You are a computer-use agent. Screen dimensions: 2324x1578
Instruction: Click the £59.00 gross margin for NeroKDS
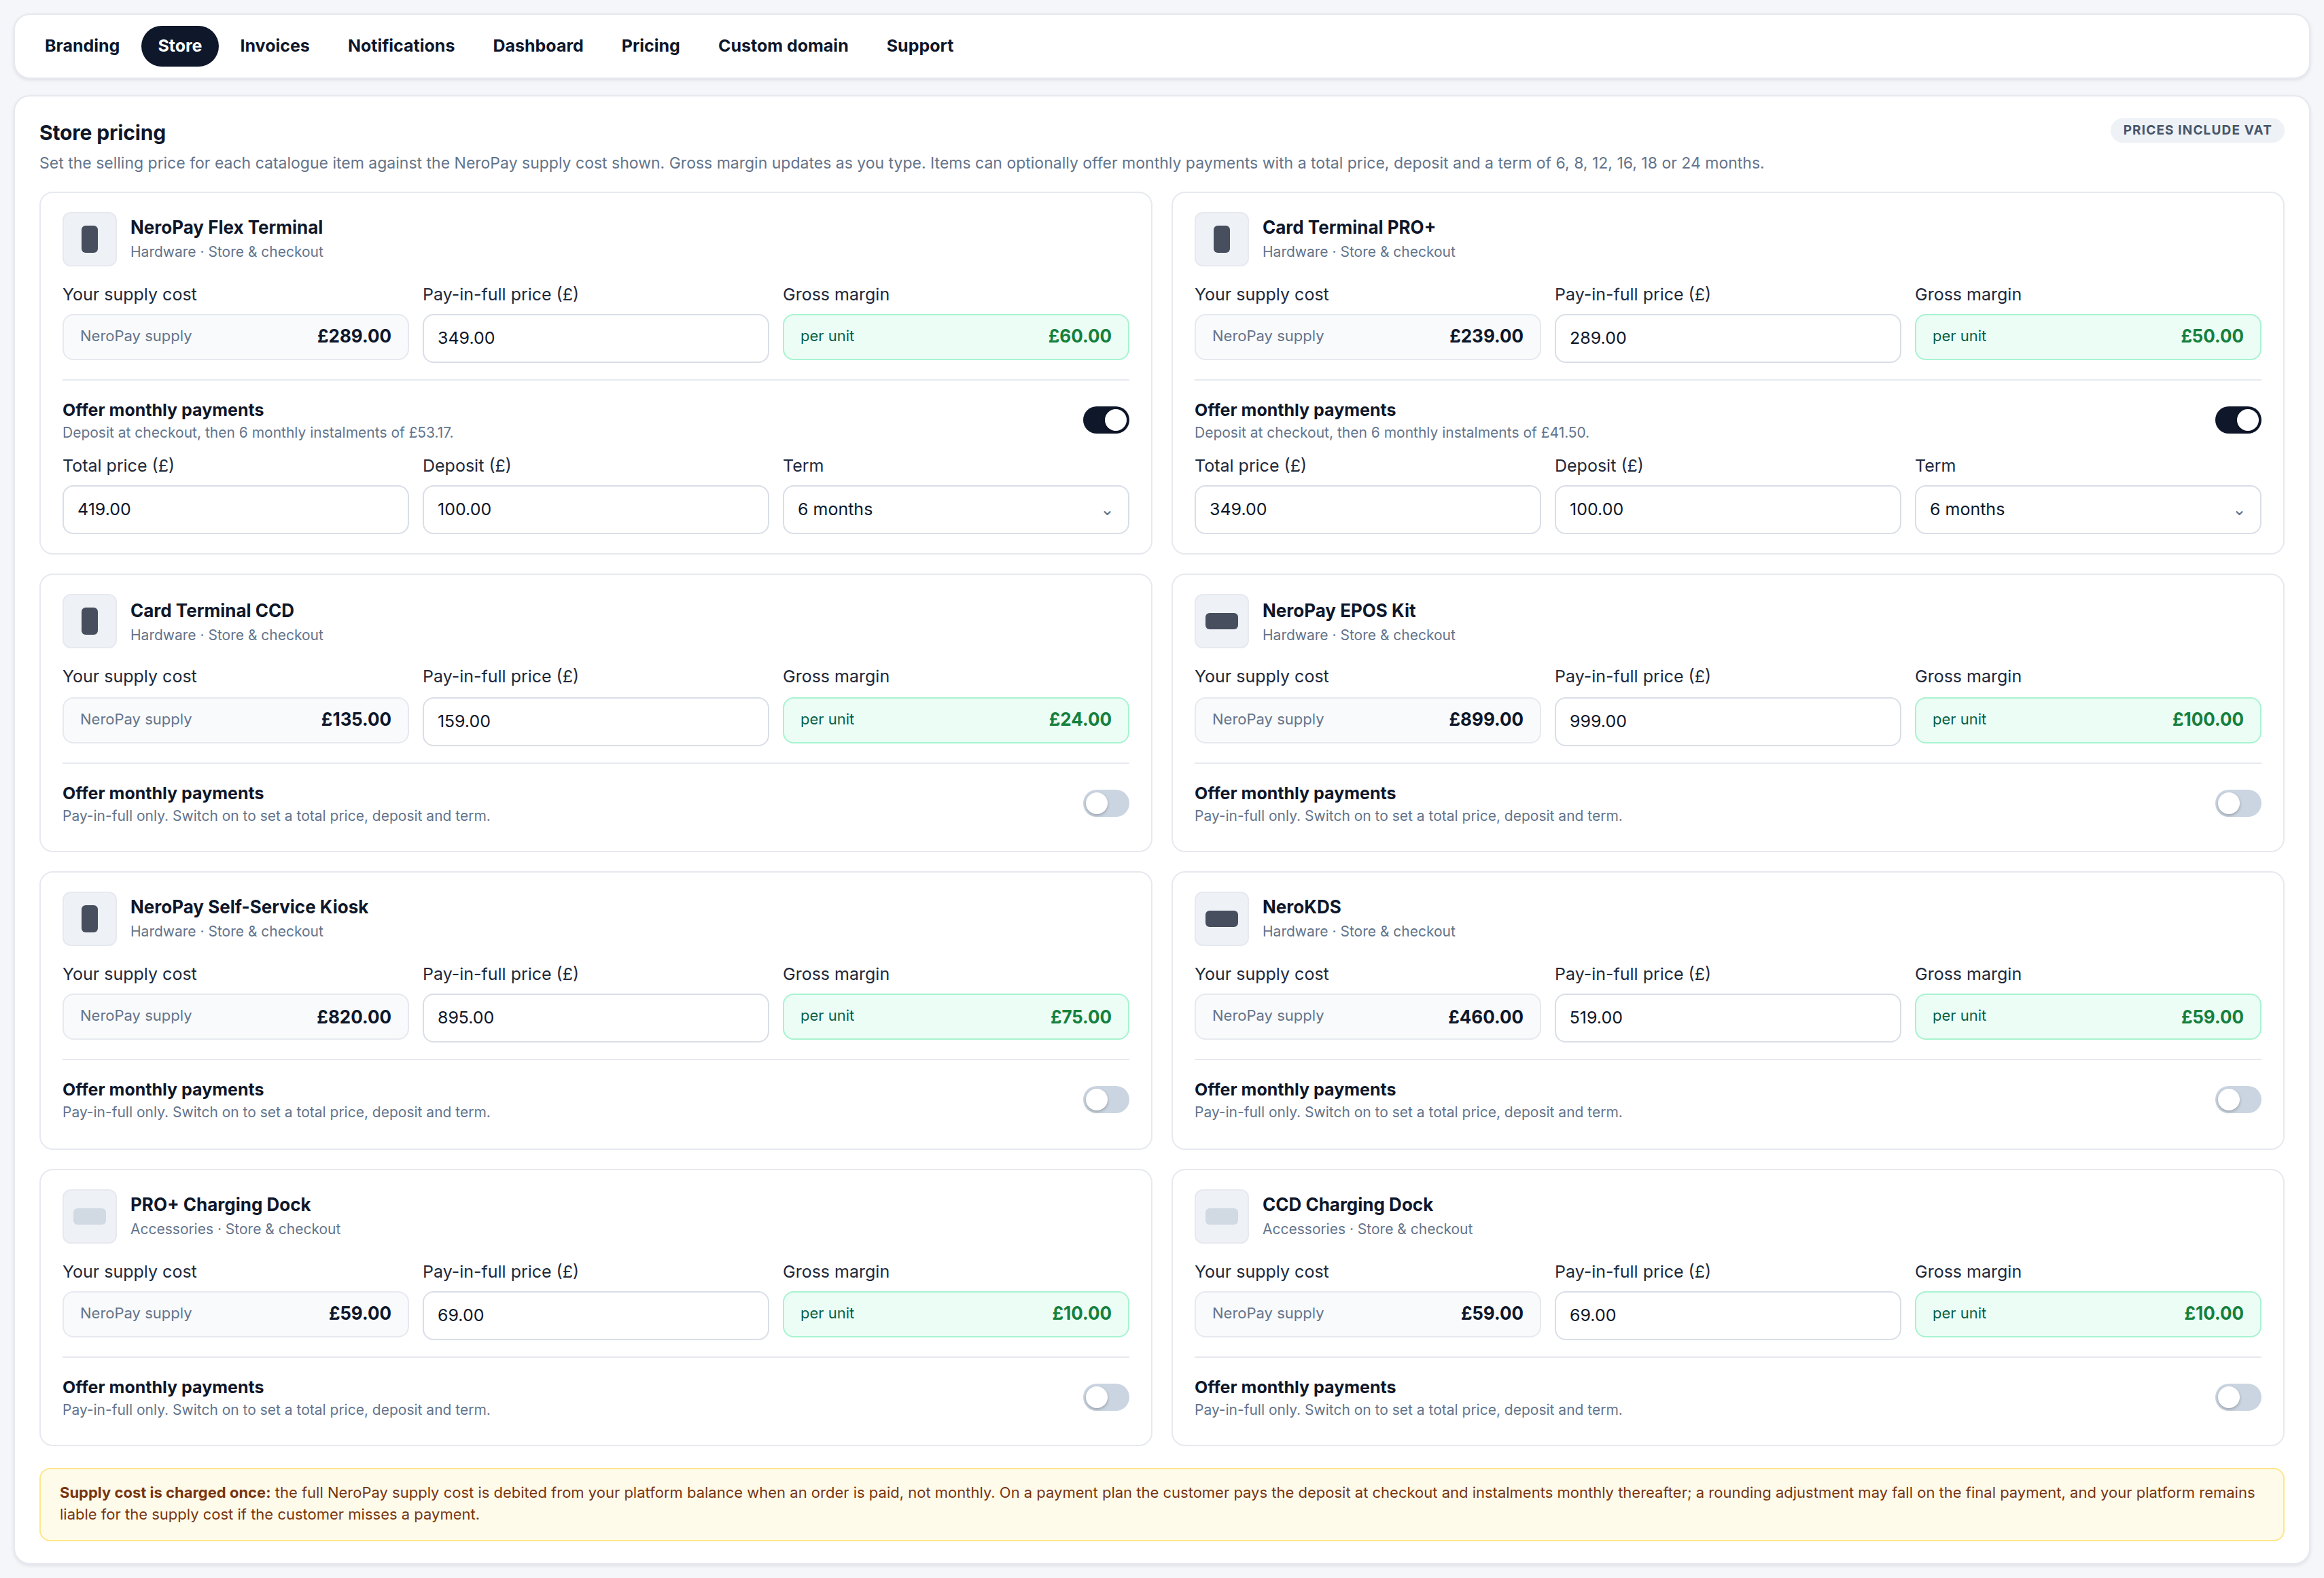coord(2211,1017)
